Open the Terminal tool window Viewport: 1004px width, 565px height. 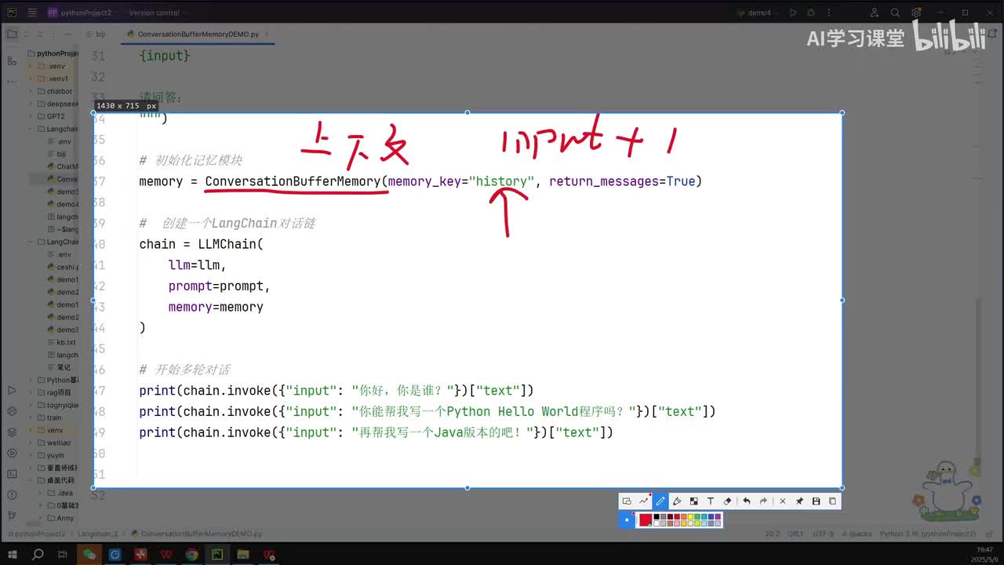point(12,472)
